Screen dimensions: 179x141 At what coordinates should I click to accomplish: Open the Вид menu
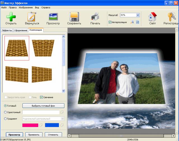tap(37, 8)
